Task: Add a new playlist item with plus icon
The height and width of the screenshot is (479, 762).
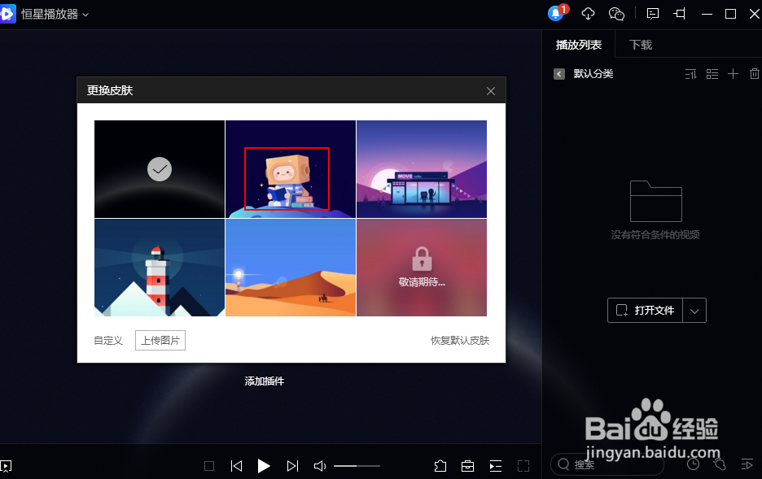Action: [x=733, y=74]
